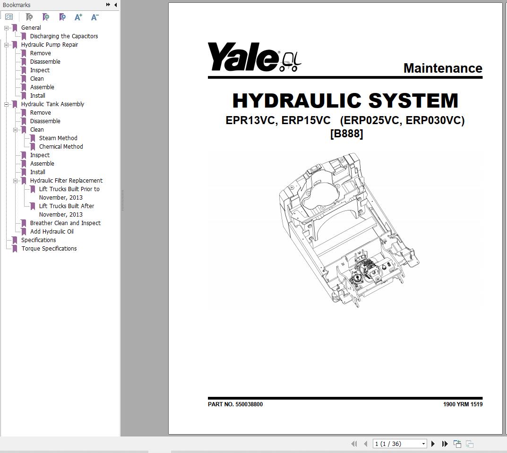
Task: Collapse the Hydraulic Pump Repair tree node
Action: 7,45
